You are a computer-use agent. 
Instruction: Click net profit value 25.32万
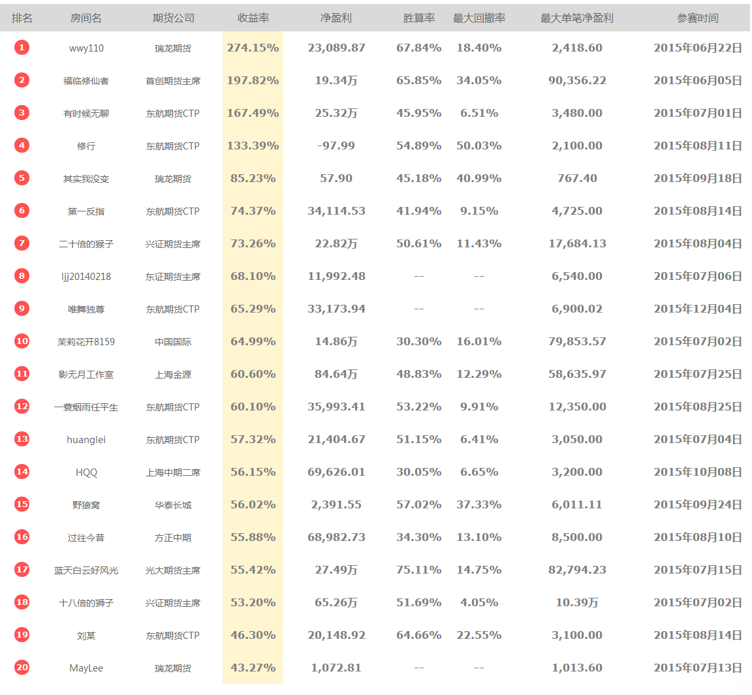click(336, 113)
